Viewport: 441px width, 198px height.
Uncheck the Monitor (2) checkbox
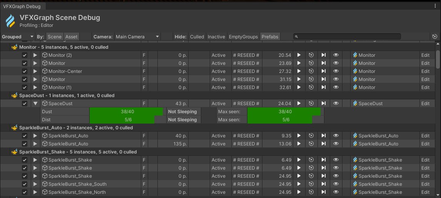(25, 55)
